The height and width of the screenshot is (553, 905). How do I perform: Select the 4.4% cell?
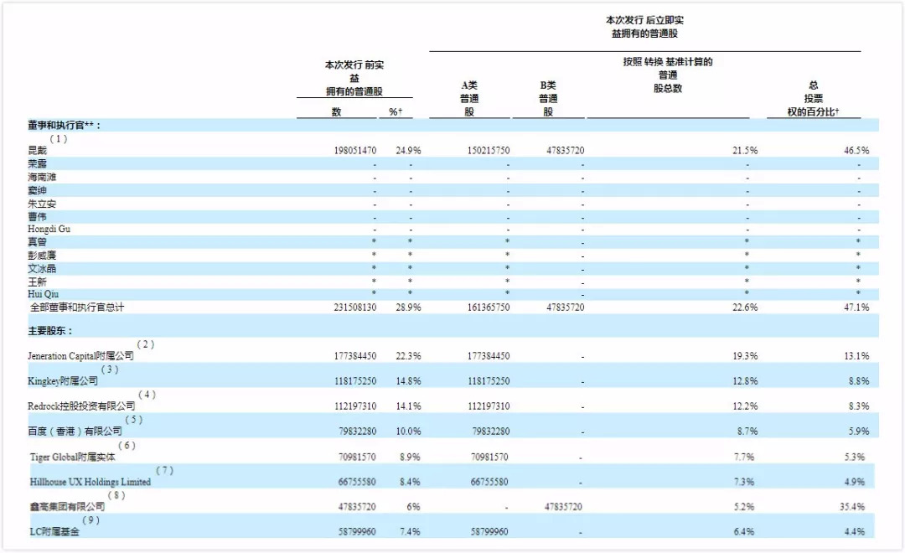click(854, 532)
